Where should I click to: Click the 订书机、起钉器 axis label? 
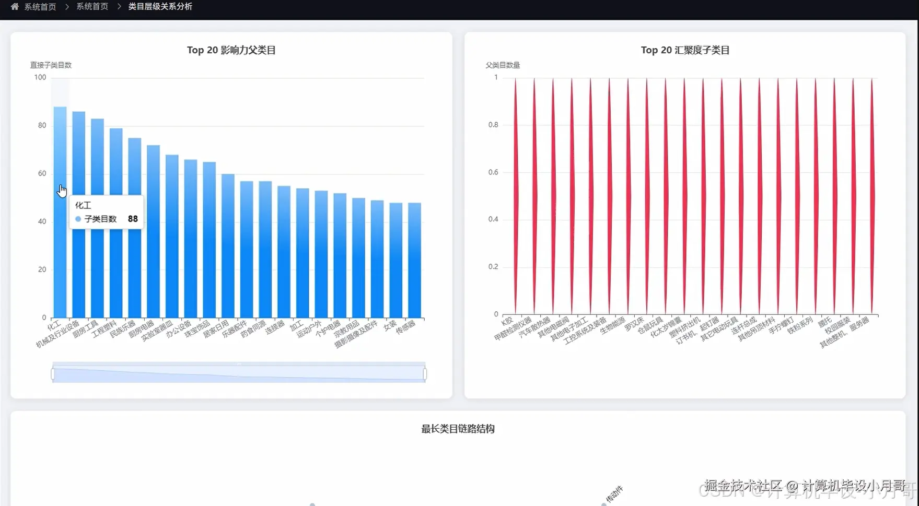click(697, 330)
